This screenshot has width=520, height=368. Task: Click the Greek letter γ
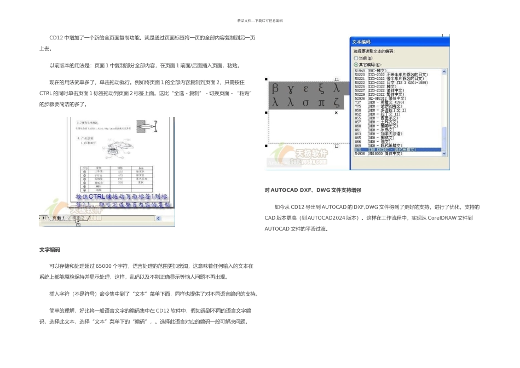[x=291, y=89]
